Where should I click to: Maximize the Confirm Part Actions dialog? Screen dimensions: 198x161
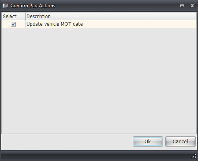pyautogui.click(x=182, y=6)
